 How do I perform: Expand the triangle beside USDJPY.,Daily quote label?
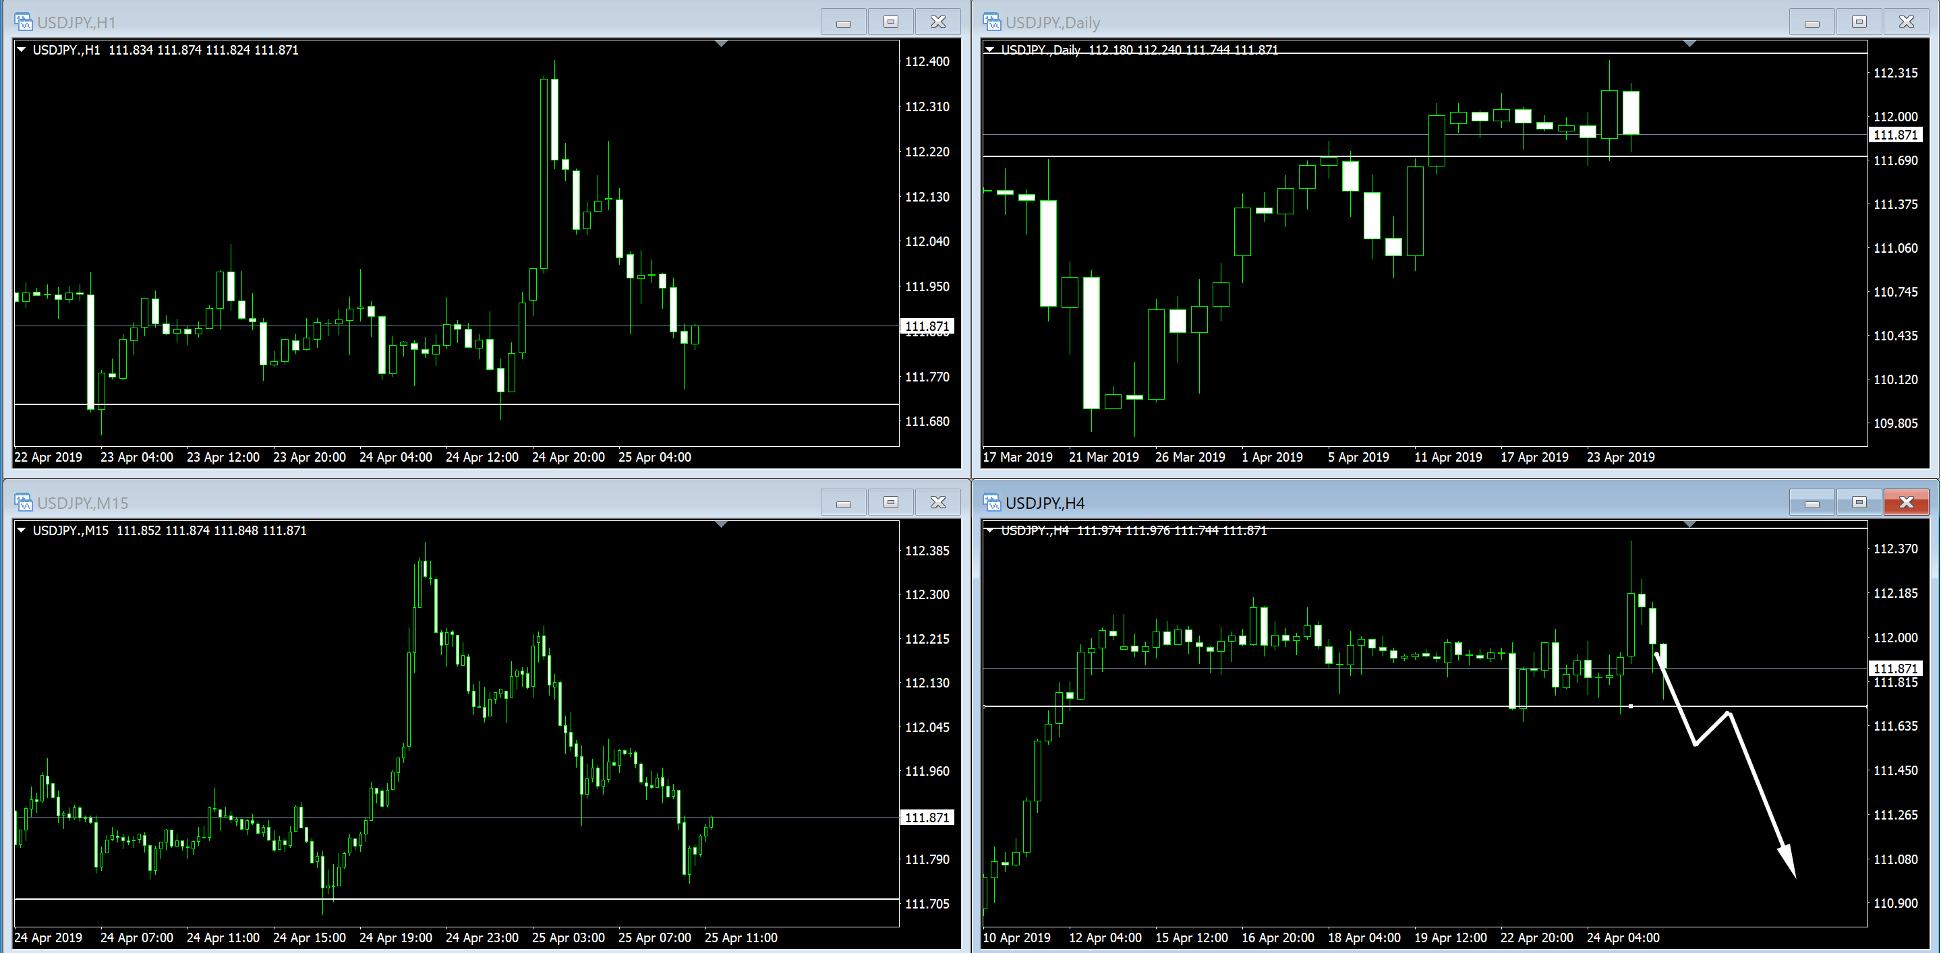(990, 50)
